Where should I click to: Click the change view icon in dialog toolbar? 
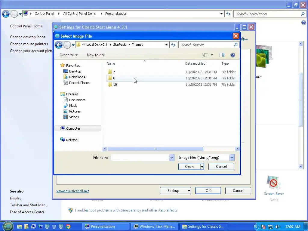tap(205, 55)
